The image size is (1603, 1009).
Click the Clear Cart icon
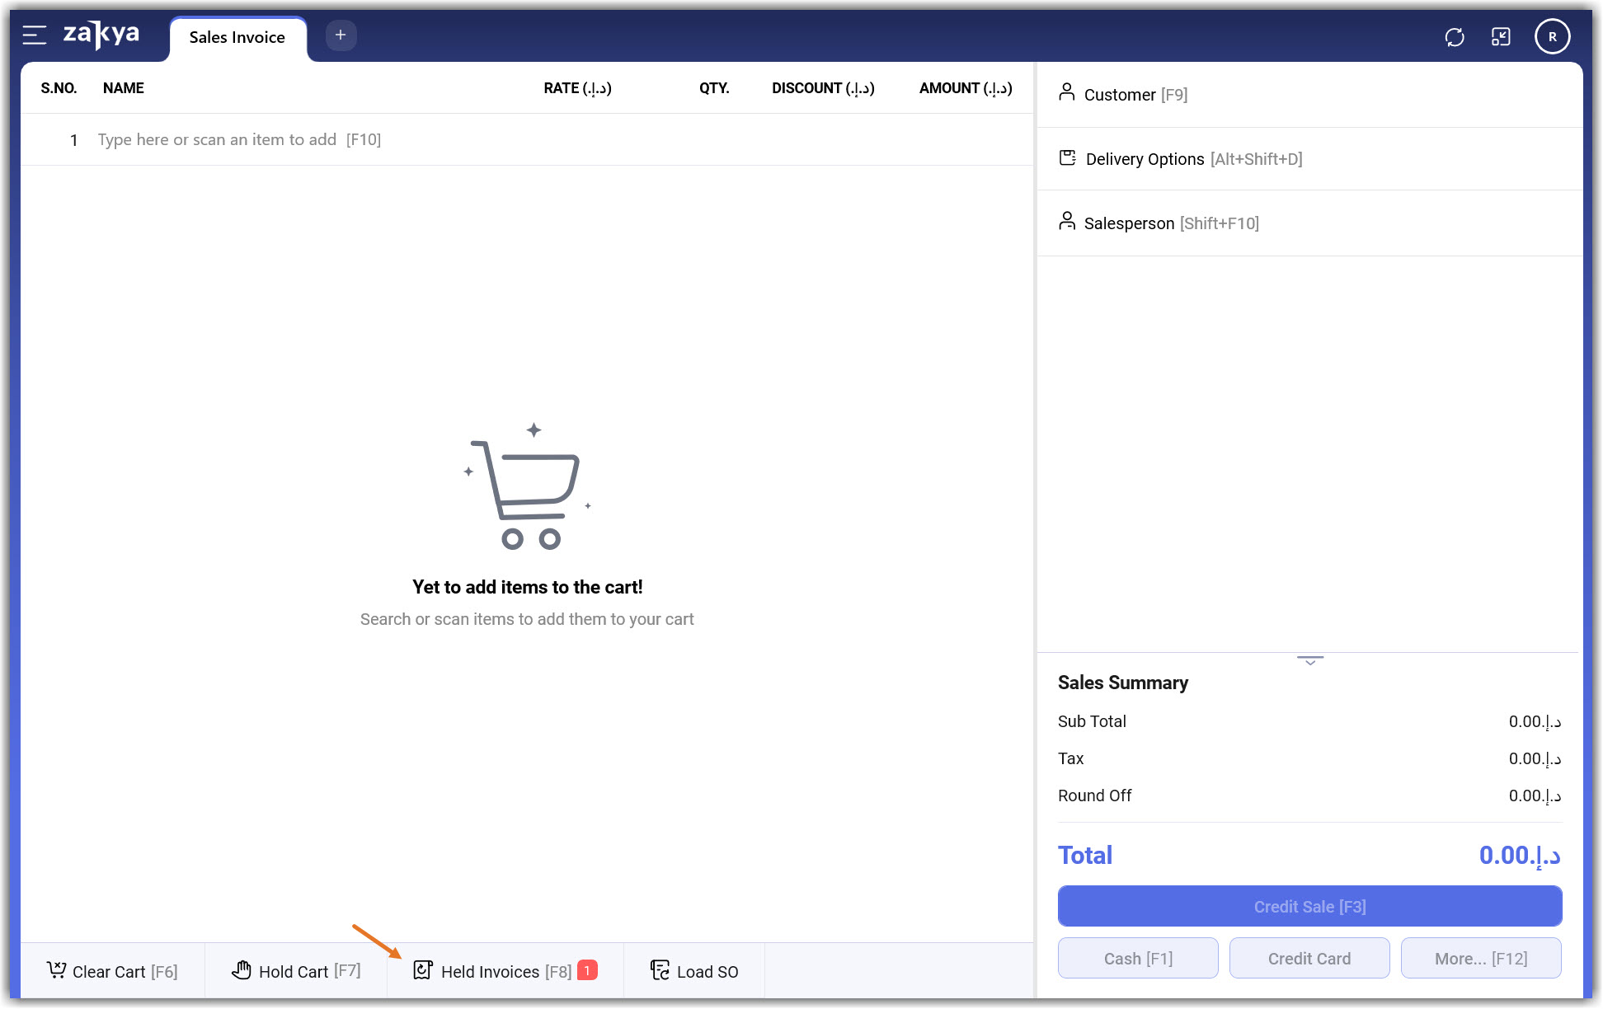56,970
